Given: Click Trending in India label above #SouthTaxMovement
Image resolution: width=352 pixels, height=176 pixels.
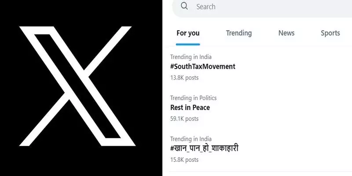Looking at the screenshot, I should pos(191,57).
